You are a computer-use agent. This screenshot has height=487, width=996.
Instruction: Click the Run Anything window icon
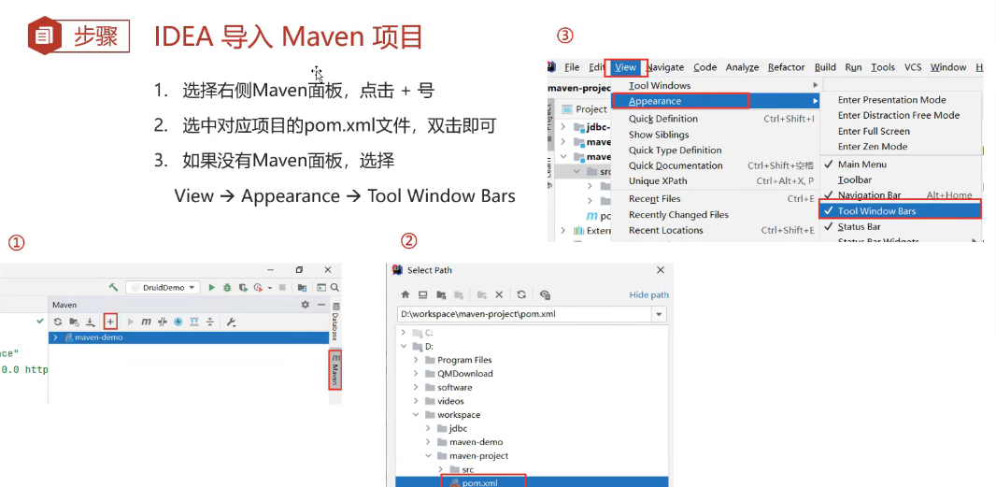[x=321, y=287]
